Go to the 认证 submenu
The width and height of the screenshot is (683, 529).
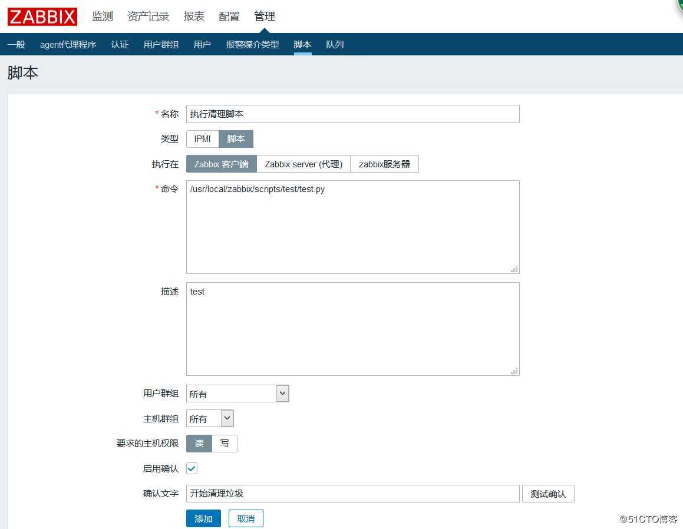pyautogui.click(x=120, y=44)
